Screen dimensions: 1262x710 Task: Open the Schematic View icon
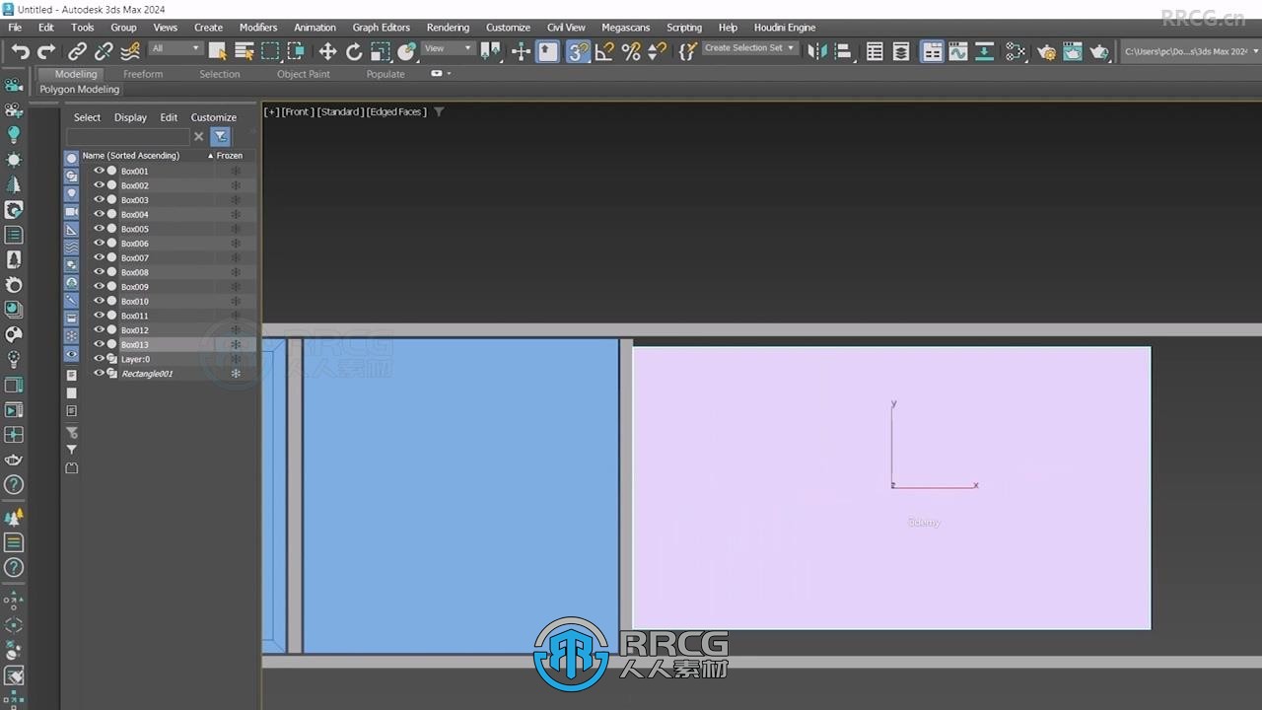coord(985,51)
